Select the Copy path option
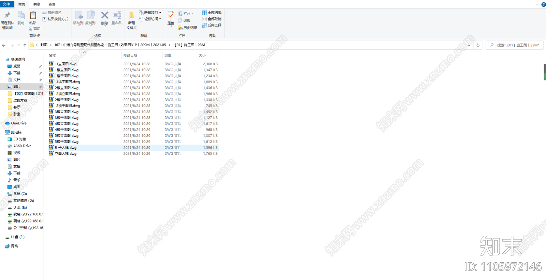 [52, 13]
